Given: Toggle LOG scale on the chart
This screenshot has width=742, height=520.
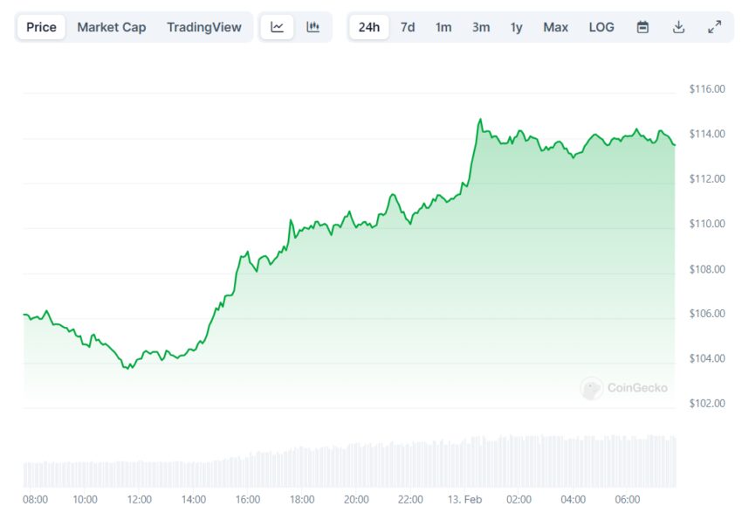Looking at the screenshot, I should [601, 27].
